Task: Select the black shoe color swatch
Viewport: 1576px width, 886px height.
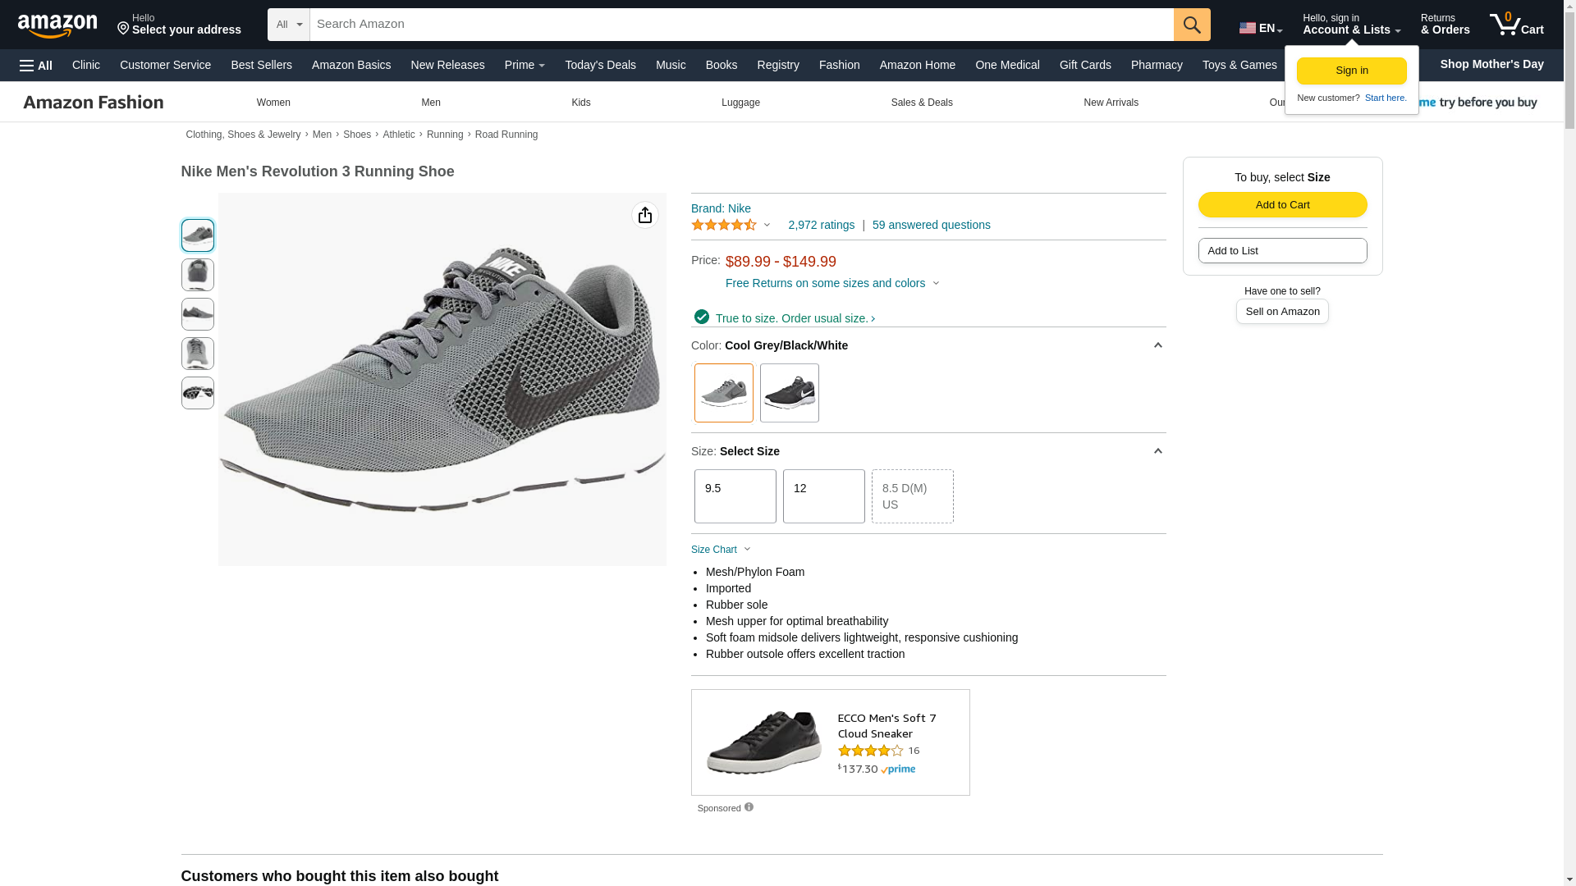Action: pos(789,393)
